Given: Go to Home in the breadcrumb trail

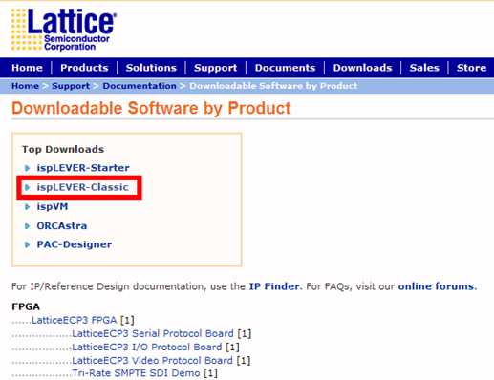Looking at the screenshot, I should 25,86.
